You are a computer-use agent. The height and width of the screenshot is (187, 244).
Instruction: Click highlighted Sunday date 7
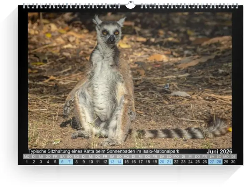point(69,162)
